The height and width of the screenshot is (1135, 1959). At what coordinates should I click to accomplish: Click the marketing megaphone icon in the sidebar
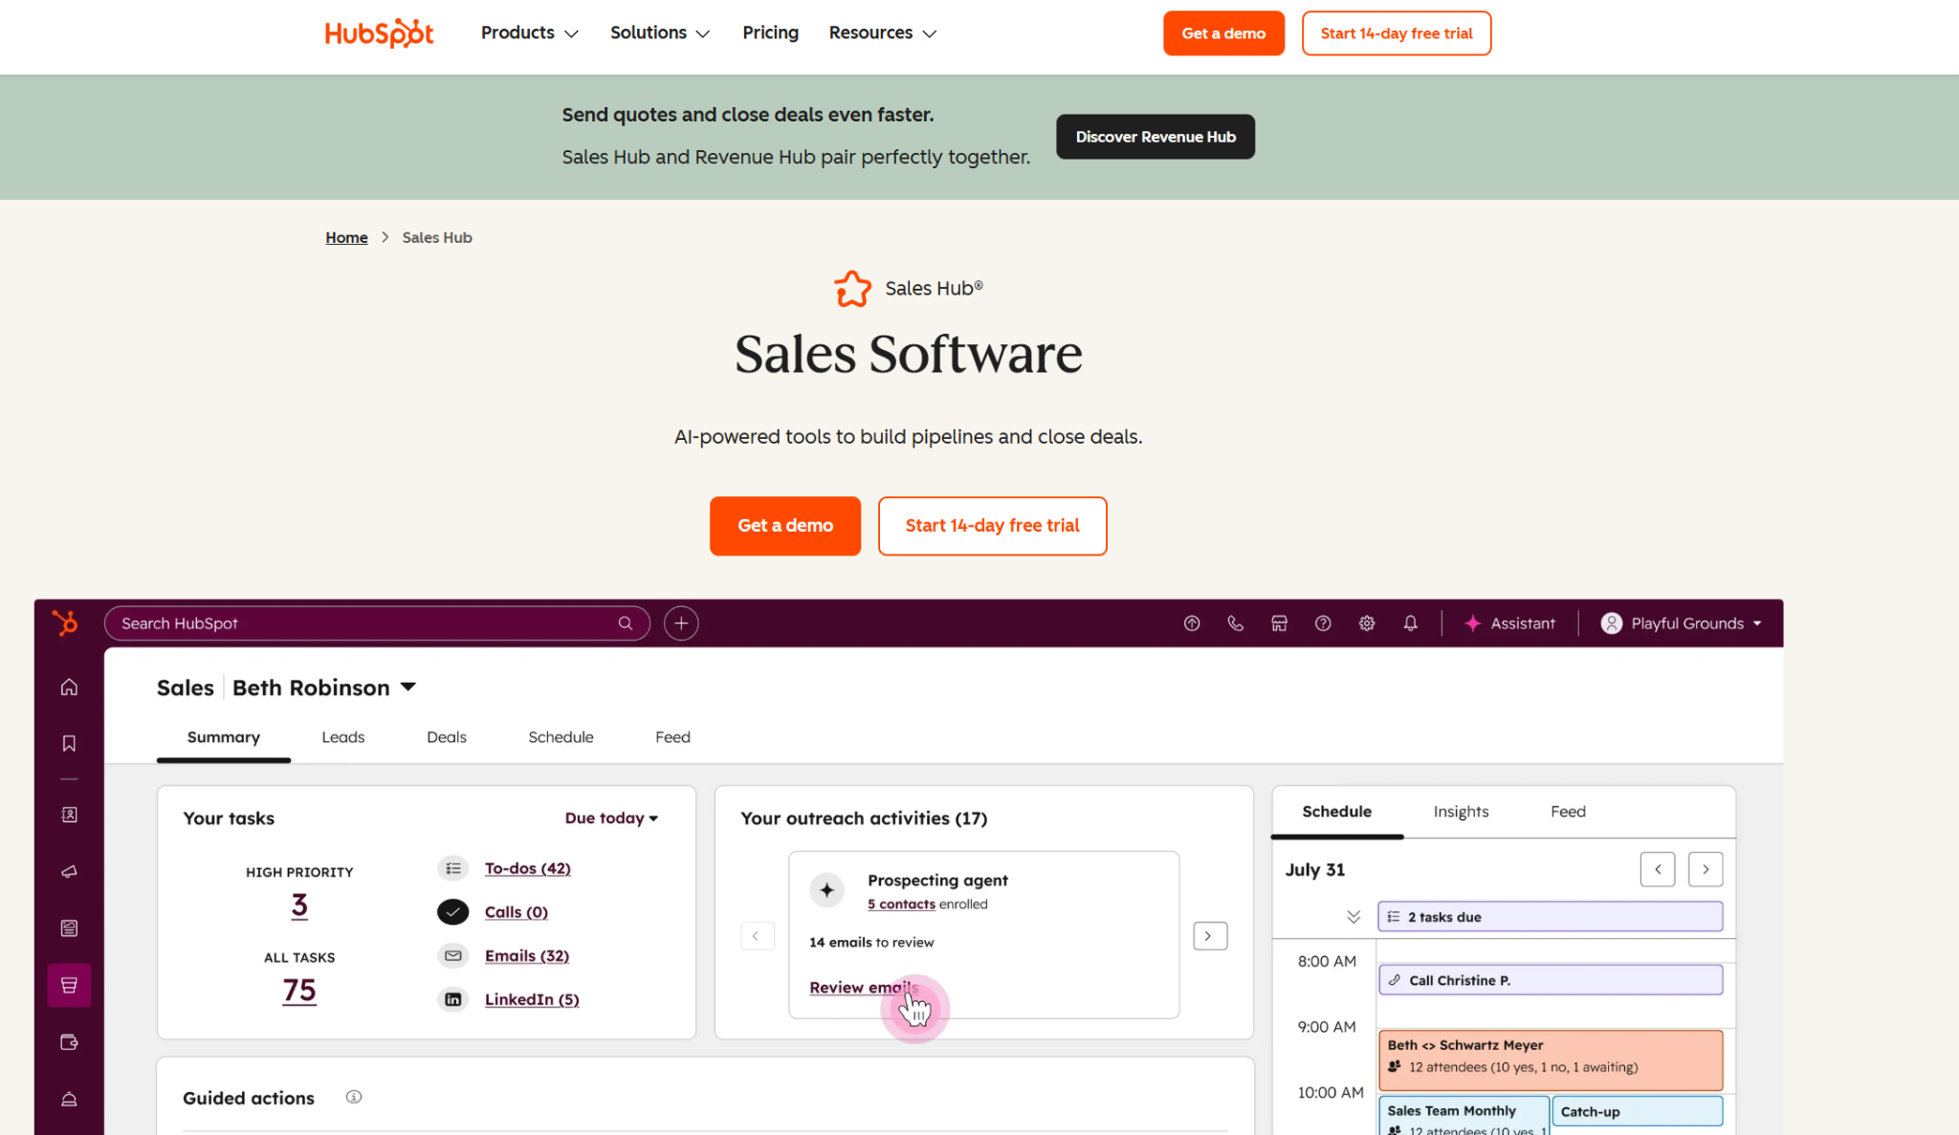click(69, 871)
